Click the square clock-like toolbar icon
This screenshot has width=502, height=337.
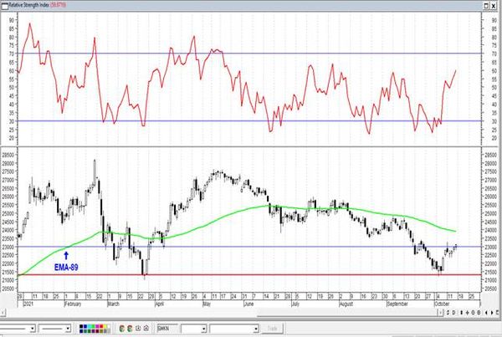pos(138,328)
